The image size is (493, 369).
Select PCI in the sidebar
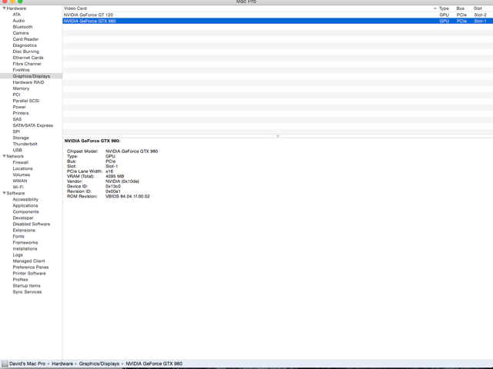point(16,95)
